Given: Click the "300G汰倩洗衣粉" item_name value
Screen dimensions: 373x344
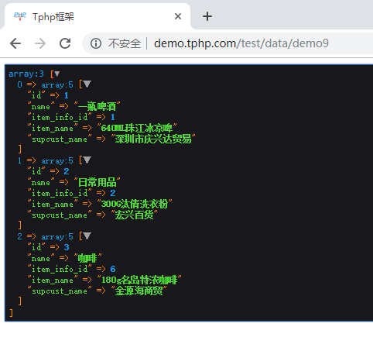Looking at the screenshot, I should [135, 204].
